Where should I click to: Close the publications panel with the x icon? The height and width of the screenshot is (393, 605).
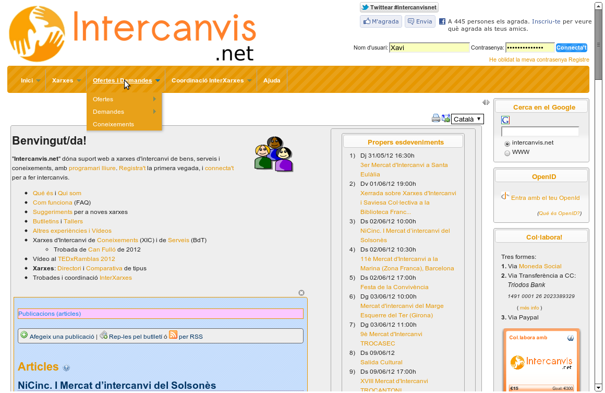[x=301, y=293]
